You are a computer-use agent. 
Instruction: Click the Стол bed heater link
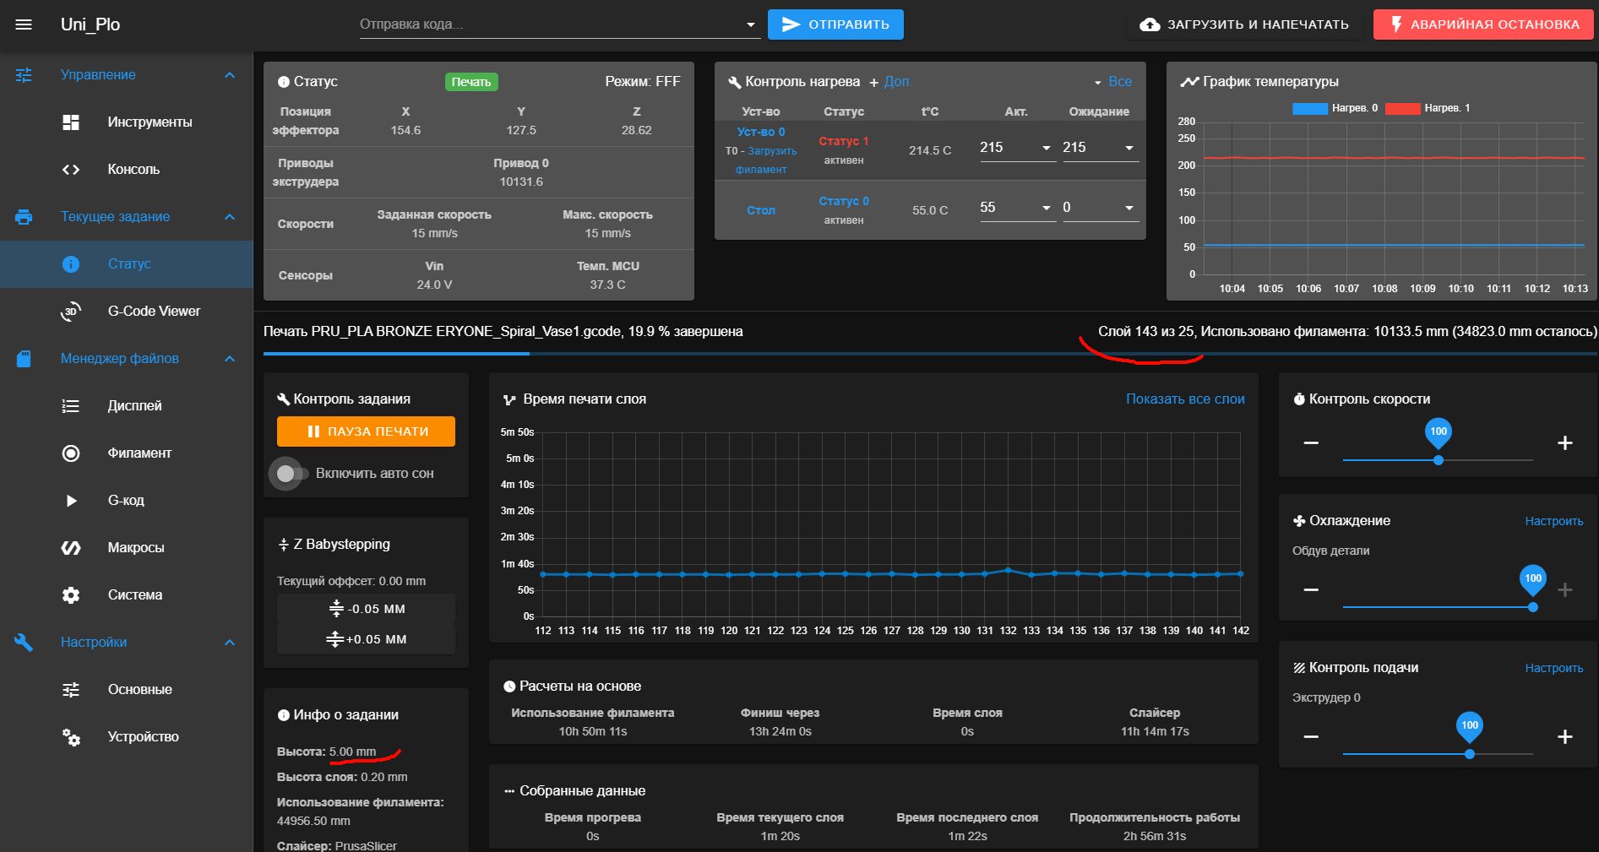click(x=760, y=210)
